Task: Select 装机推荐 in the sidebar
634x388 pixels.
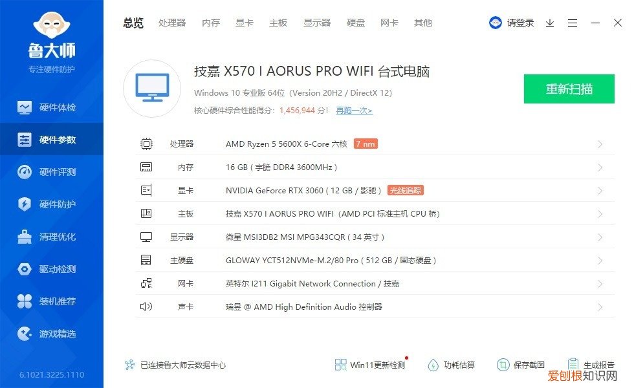Action: pos(52,301)
